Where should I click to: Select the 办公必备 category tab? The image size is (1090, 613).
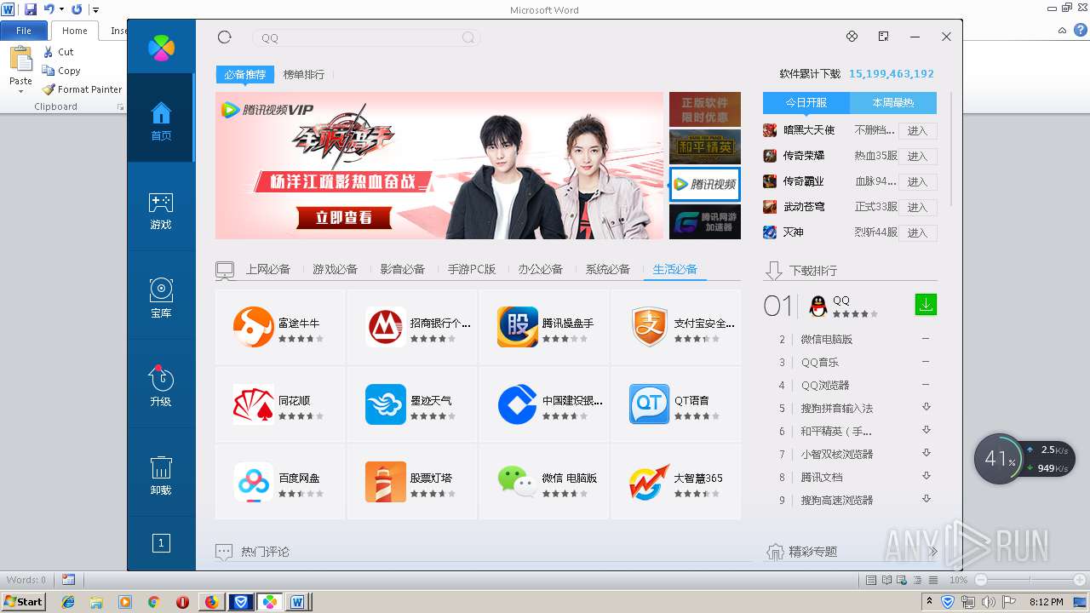click(x=541, y=269)
